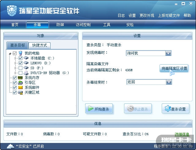Toggle the 关键区域 checkbox
196x150 pixels.
pyautogui.click(x=15, y=92)
